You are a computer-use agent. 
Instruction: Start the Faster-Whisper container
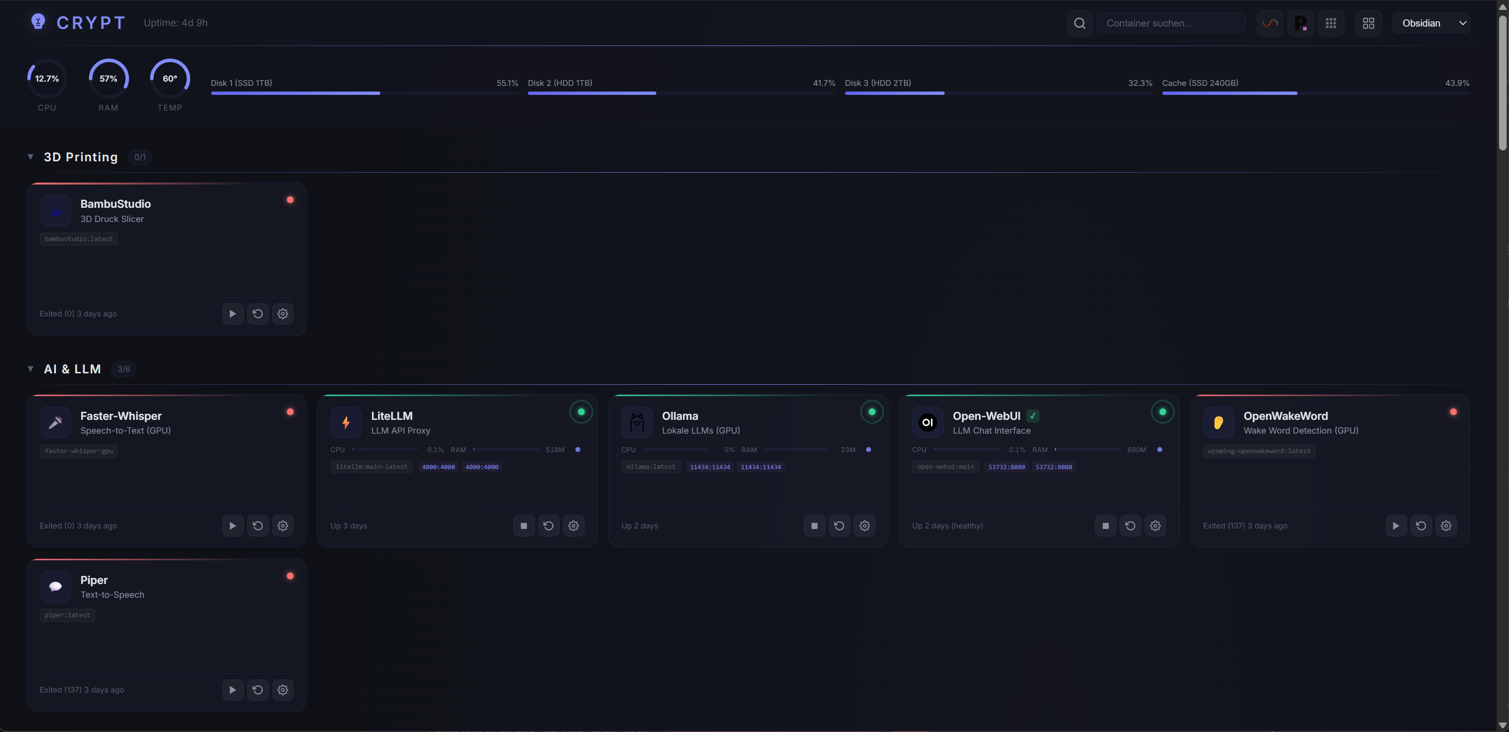232,526
